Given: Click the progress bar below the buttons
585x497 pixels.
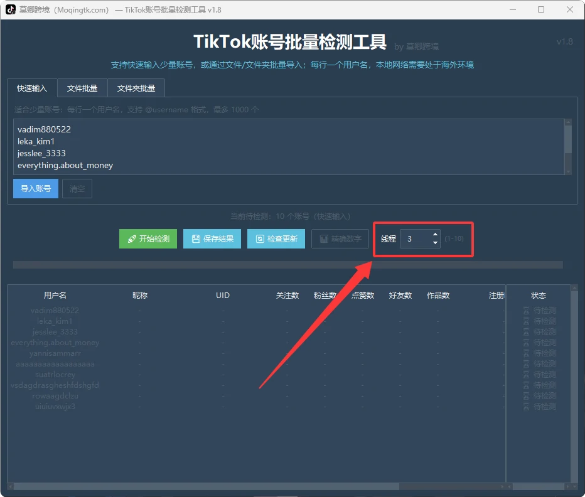Looking at the screenshot, I should click(288, 265).
